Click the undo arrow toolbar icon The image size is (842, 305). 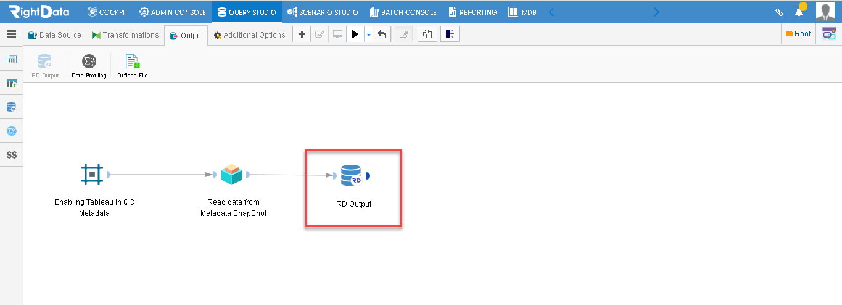pyautogui.click(x=382, y=34)
